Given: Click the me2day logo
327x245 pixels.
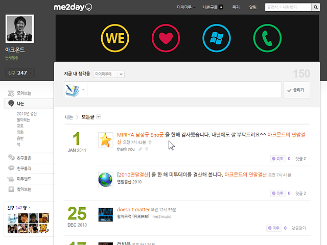Looking at the screenshot, I should pos(73,7).
